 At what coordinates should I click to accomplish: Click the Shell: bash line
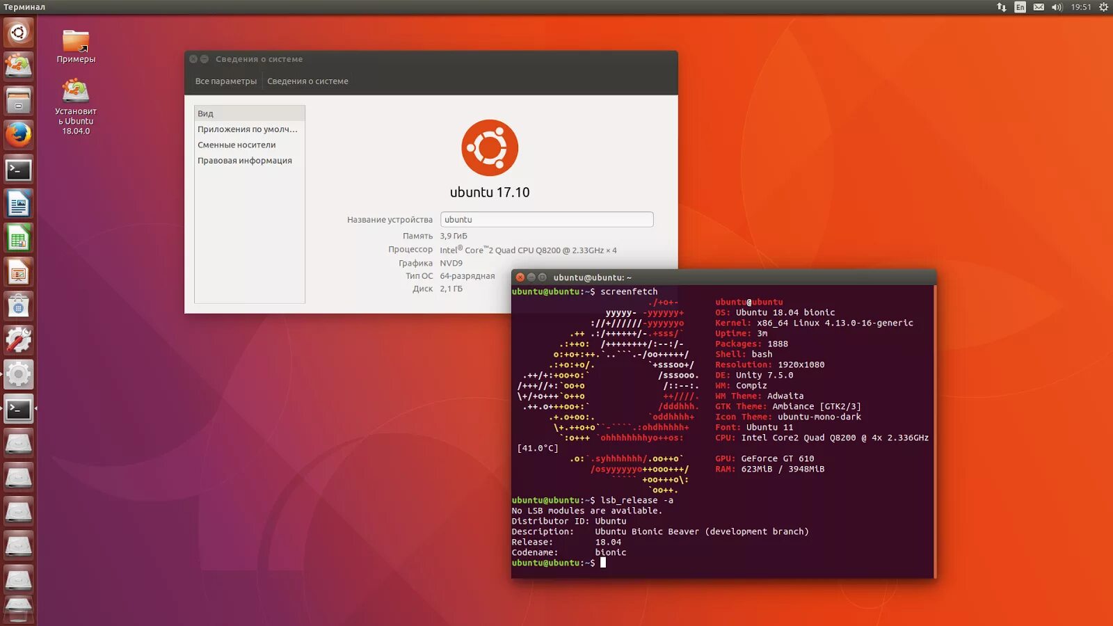[744, 354]
